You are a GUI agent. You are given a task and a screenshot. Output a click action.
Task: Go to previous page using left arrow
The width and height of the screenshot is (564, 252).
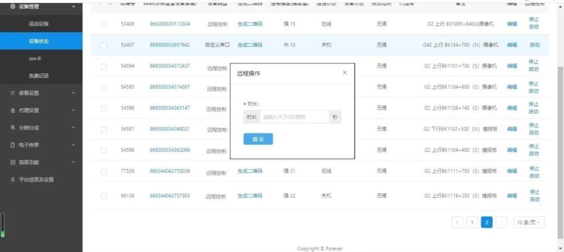point(457,222)
